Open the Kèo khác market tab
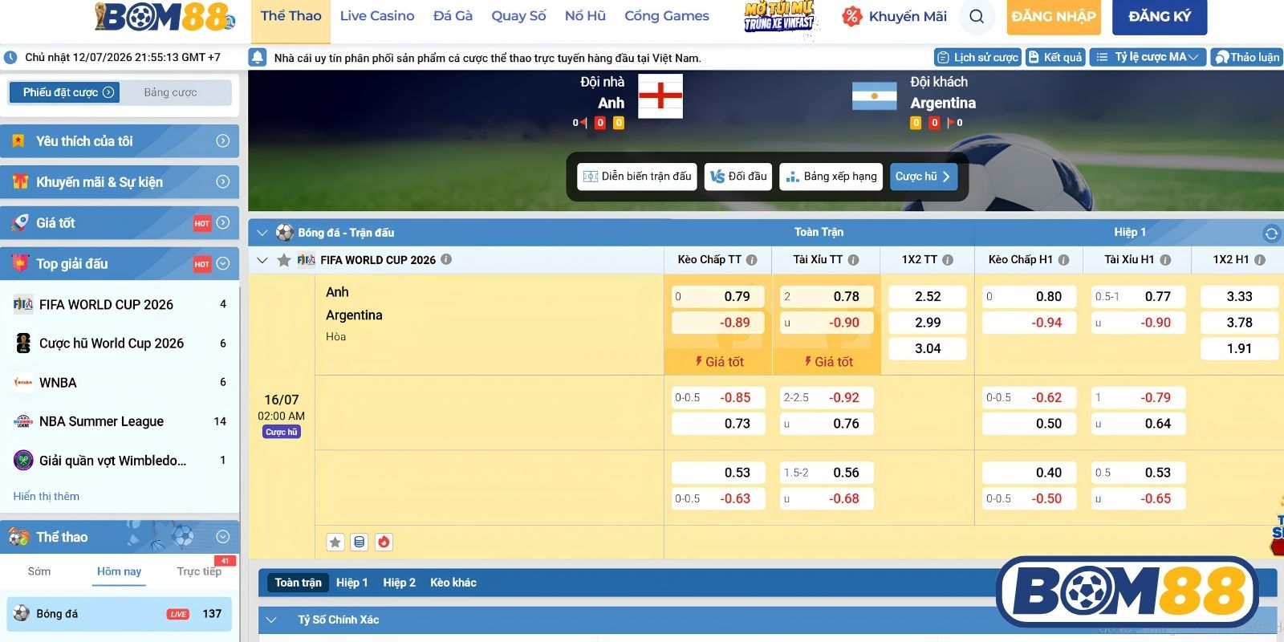 pyautogui.click(x=453, y=583)
